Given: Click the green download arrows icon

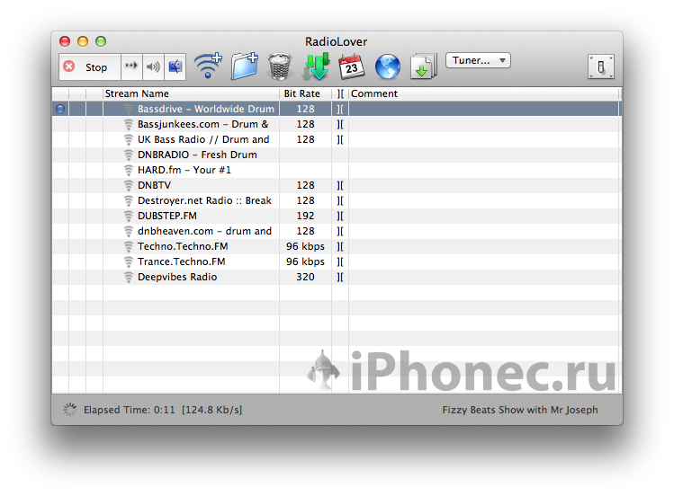Looking at the screenshot, I should (317, 66).
